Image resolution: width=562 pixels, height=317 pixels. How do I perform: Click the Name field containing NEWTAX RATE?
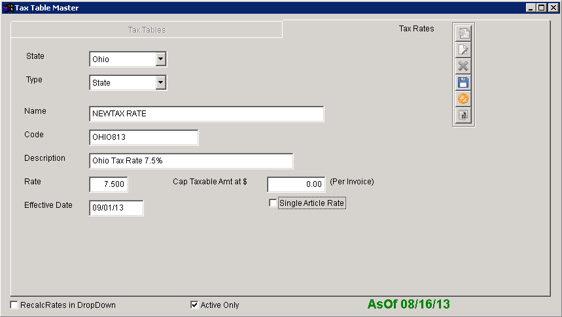[x=206, y=114]
